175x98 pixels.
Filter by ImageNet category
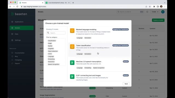coord(51,48)
